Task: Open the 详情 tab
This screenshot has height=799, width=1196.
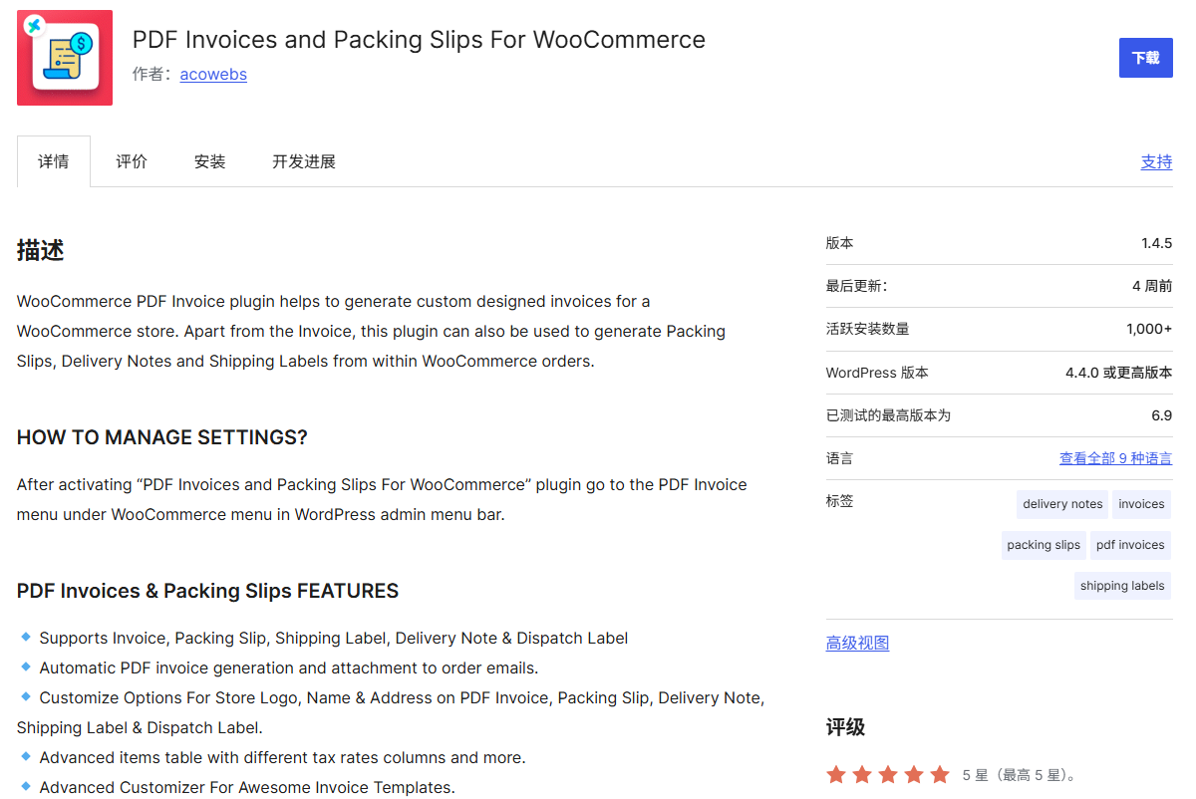Action: (x=54, y=160)
